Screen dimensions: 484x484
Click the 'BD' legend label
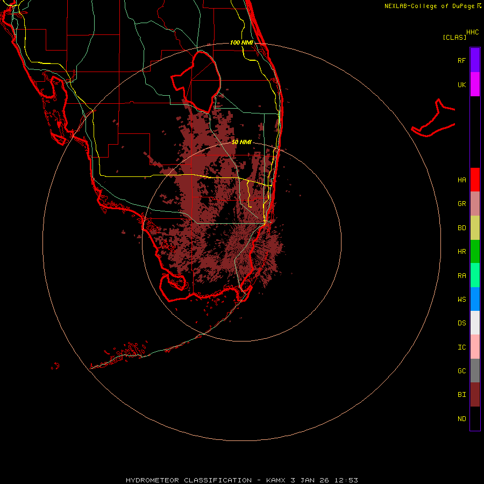[x=461, y=228]
